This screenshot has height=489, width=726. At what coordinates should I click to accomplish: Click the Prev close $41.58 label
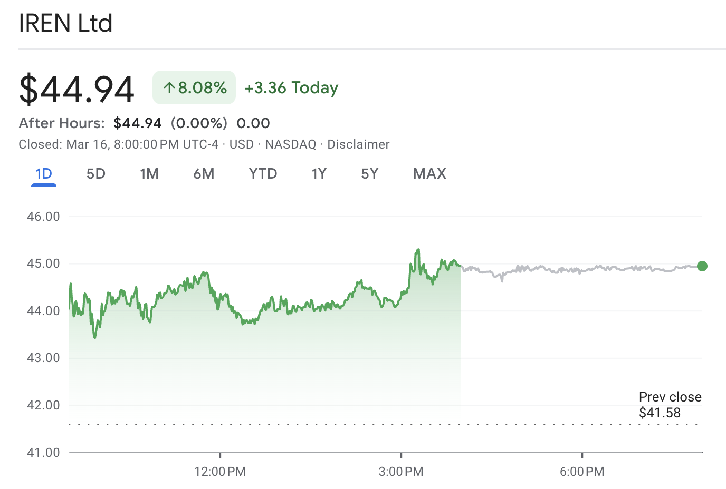click(x=670, y=405)
